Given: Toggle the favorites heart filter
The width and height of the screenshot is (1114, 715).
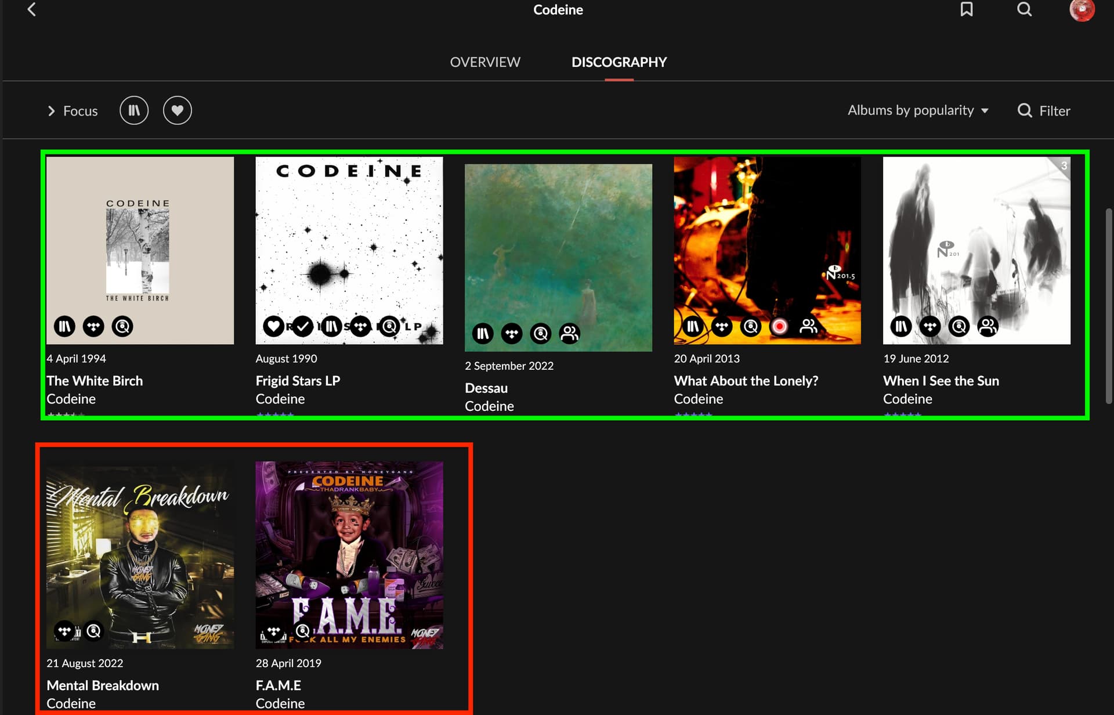Looking at the screenshot, I should click(x=177, y=110).
